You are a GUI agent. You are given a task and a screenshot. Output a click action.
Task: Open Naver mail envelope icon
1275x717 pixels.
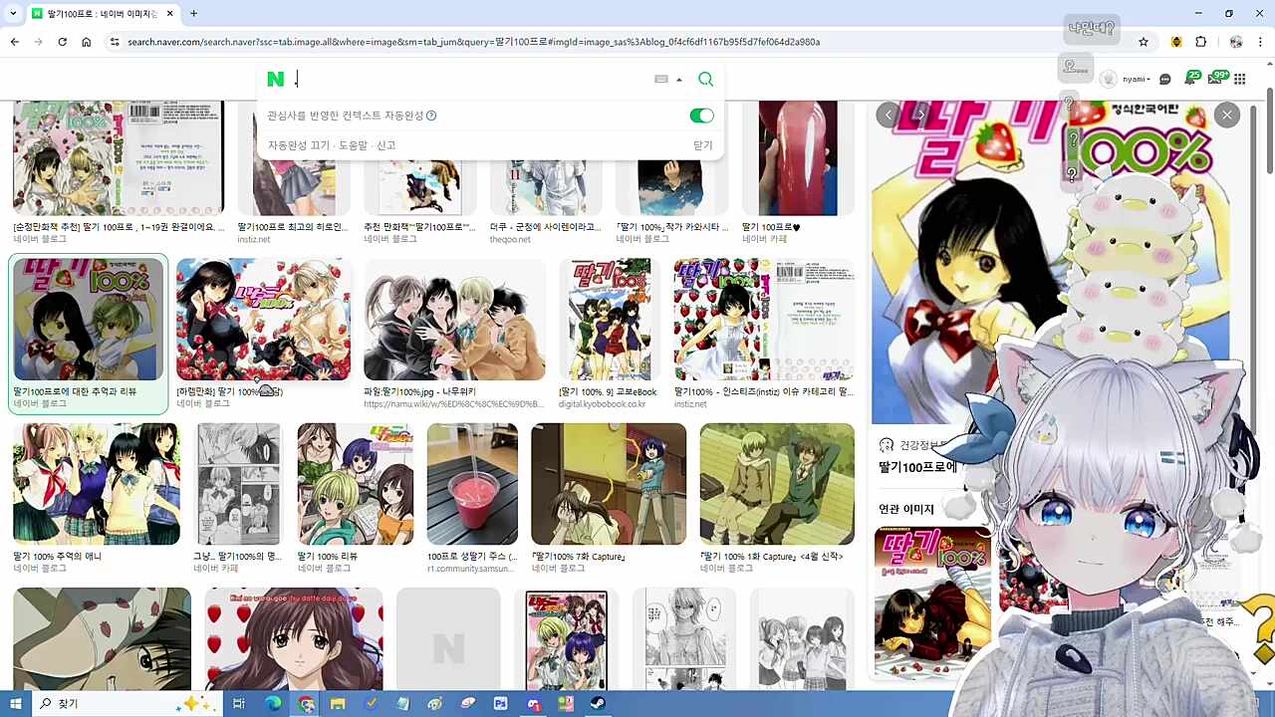pos(1215,79)
